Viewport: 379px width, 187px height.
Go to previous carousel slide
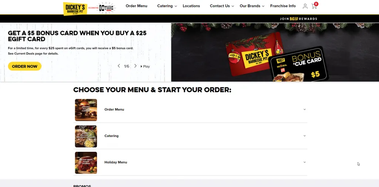pos(119,66)
